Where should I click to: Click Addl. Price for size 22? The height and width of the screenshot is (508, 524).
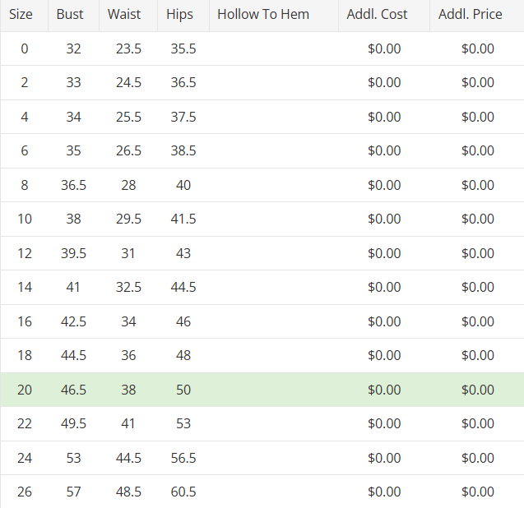pos(478,423)
